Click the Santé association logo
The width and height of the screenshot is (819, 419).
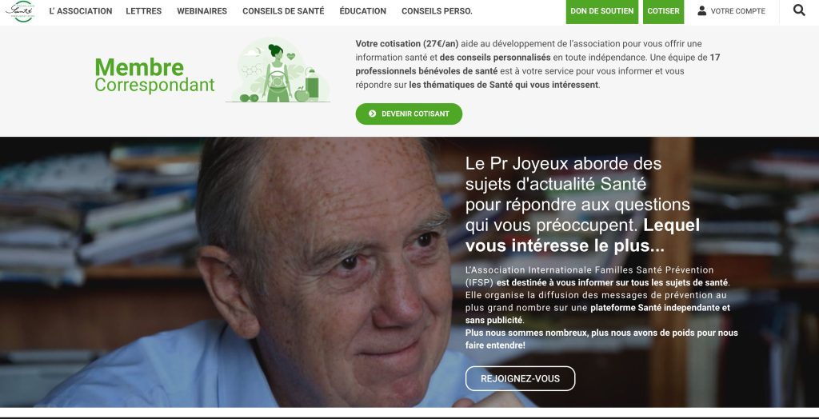pyautogui.click(x=20, y=11)
